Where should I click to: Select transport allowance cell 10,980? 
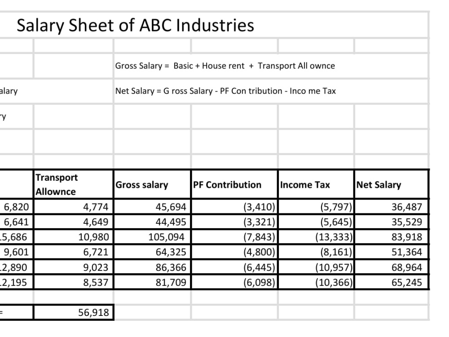click(x=73, y=237)
